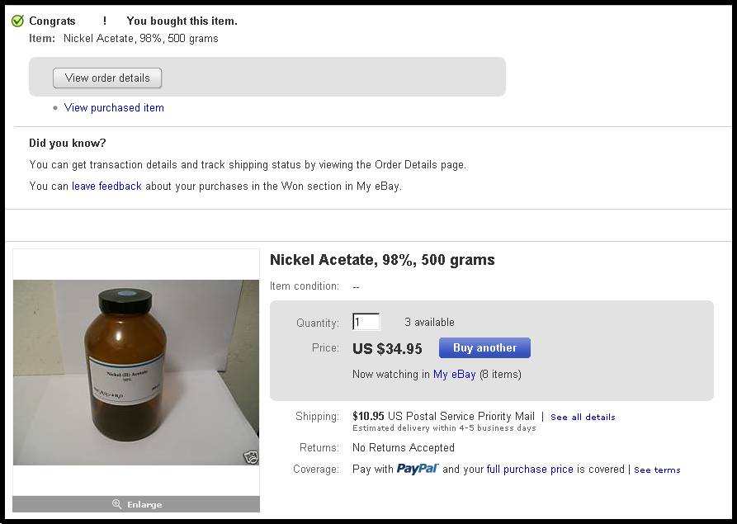Click the watermark icon in the photo corner
The image size is (737, 524).
click(250, 456)
